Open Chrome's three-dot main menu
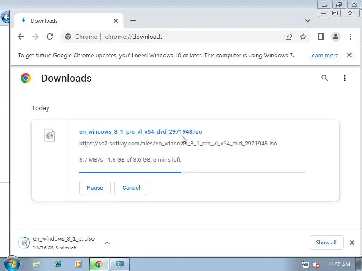 coord(350,37)
